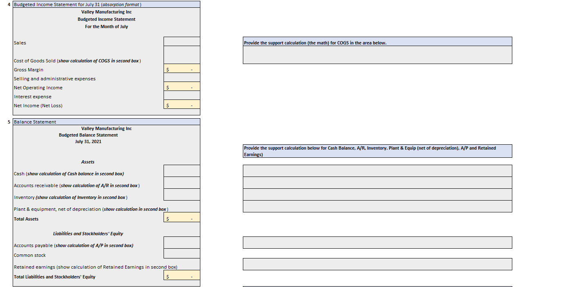Click the Balance Statement section header
The height and width of the screenshot is (287, 563).
point(106,121)
